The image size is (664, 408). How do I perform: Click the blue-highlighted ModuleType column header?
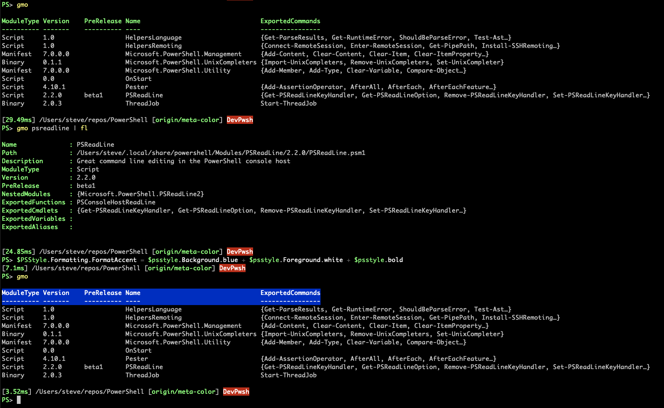pos(20,293)
